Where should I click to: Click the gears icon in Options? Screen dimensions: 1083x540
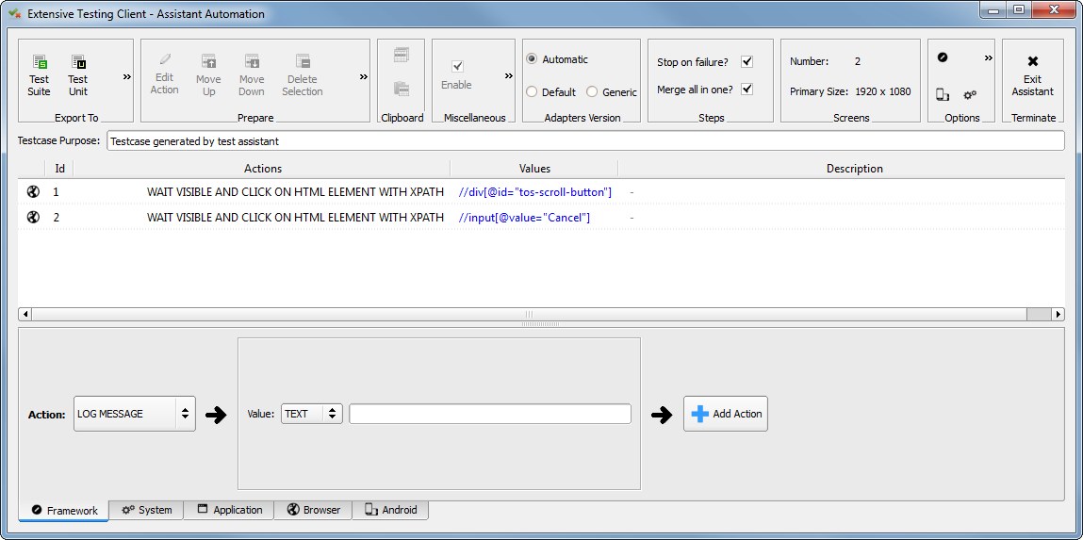[x=970, y=94]
